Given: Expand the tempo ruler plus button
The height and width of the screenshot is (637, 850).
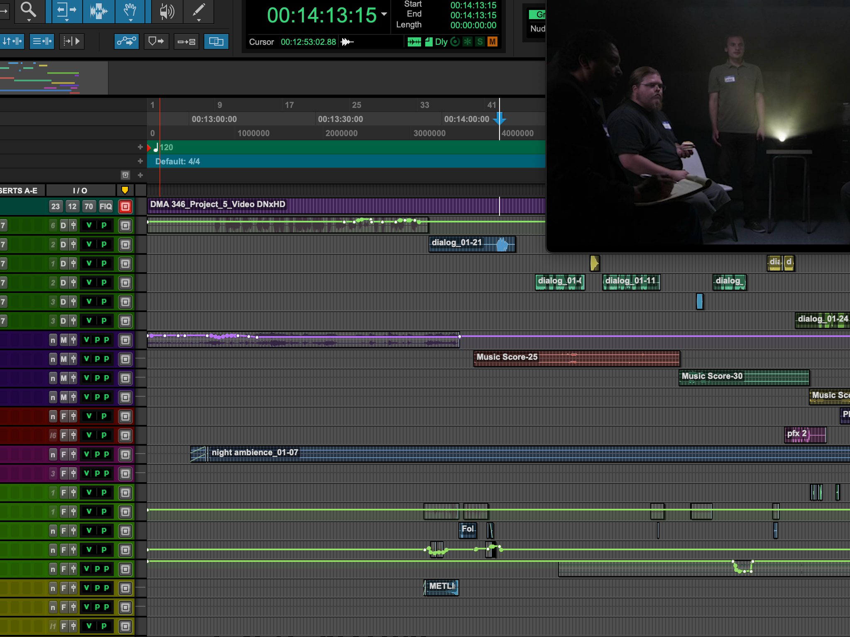Looking at the screenshot, I should 140,147.
